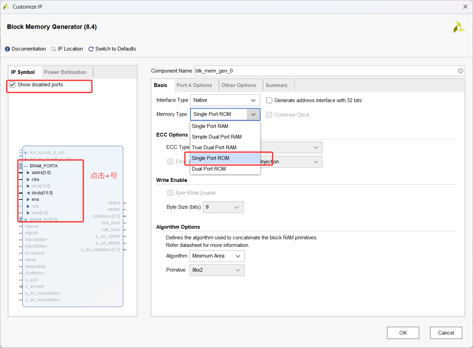The image size is (473, 348).
Task: Select Single Port ROM option in list
Action: (x=225, y=158)
